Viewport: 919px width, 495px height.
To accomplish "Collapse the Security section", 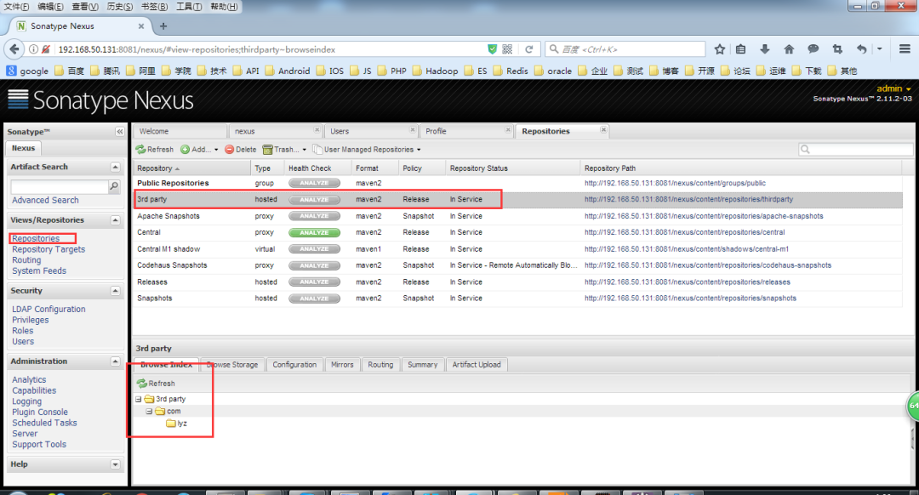I will coord(115,291).
